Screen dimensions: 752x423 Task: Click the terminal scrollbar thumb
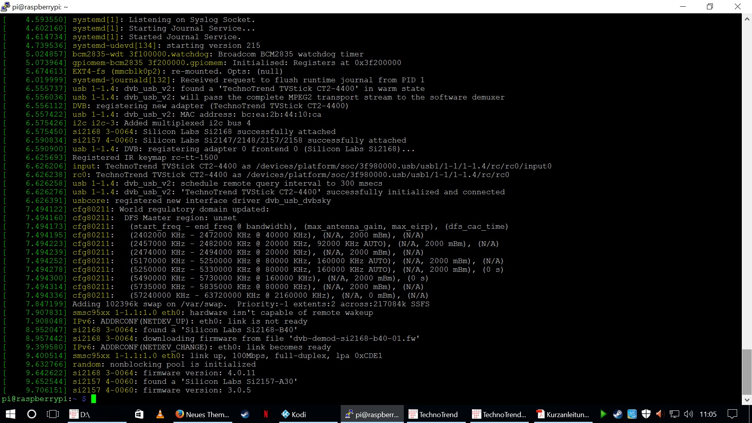[747, 372]
